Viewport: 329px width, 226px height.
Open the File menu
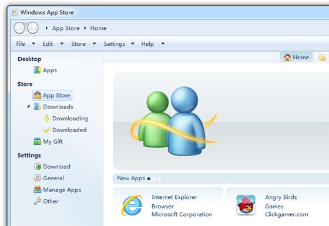21,44
